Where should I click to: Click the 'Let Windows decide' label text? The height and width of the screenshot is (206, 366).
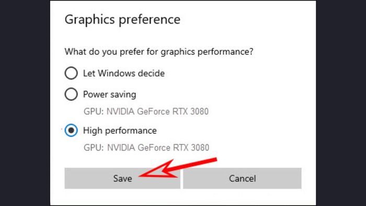(x=124, y=73)
